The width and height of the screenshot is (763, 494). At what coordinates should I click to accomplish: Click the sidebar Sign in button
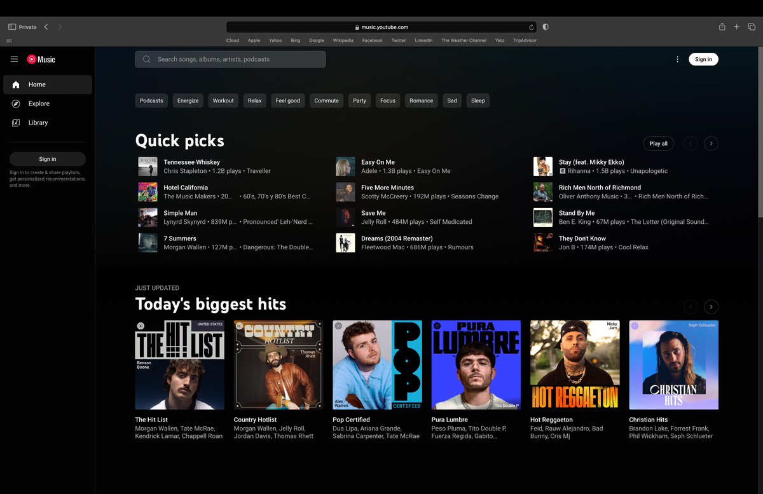click(48, 159)
